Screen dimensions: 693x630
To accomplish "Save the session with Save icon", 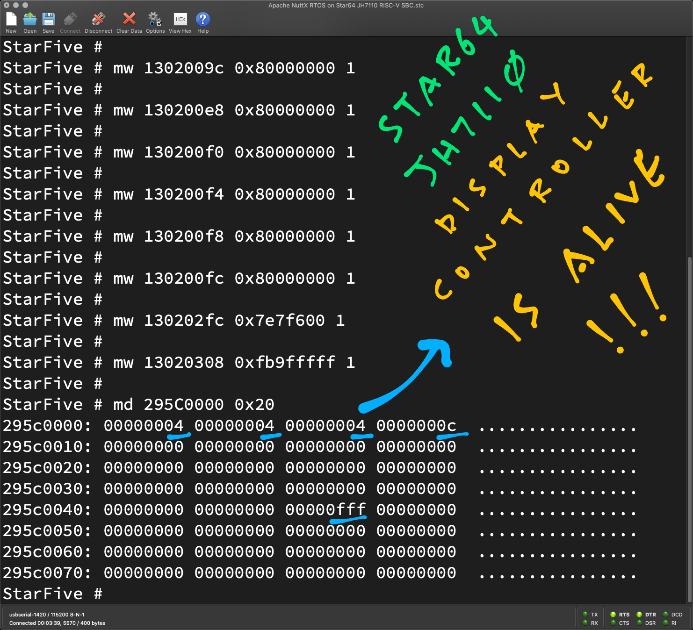I will 49,20.
